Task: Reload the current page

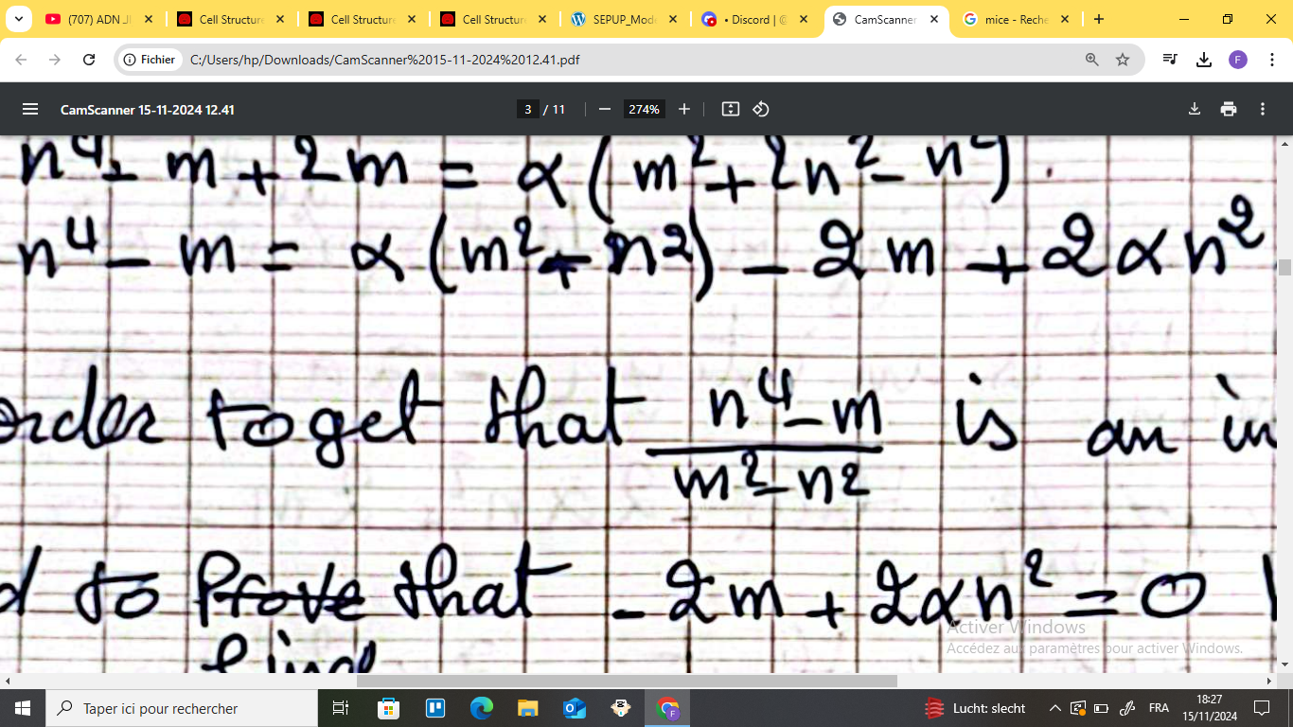Action: (89, 60)
